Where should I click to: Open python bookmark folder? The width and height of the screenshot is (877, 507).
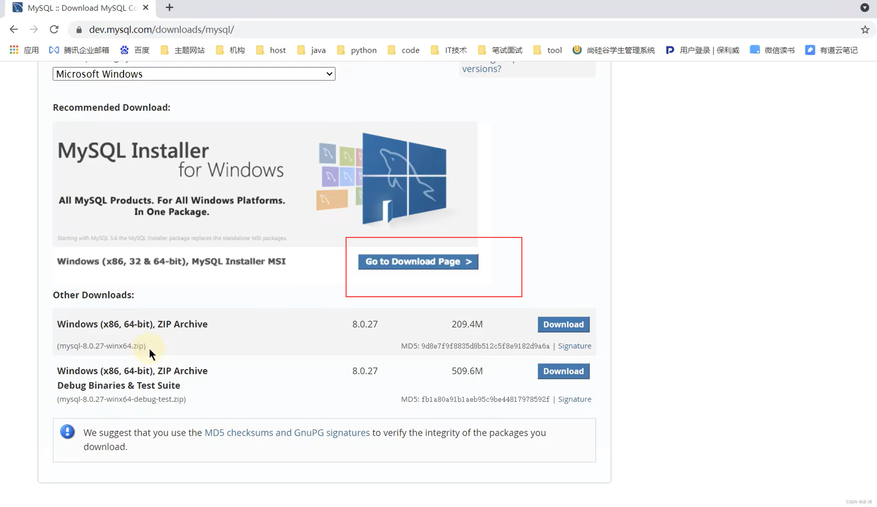(357, 50)
